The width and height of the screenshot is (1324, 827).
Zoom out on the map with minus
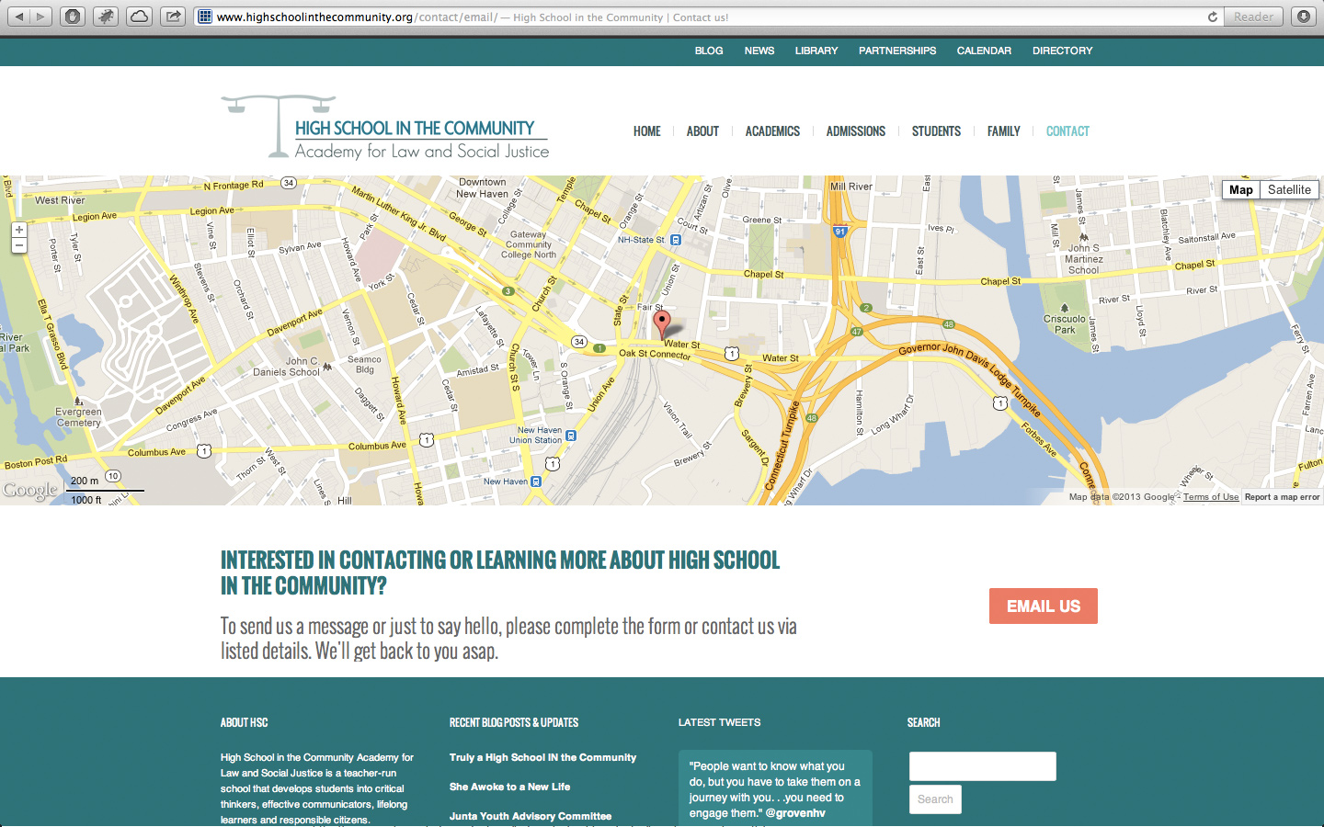click(19, 245)
